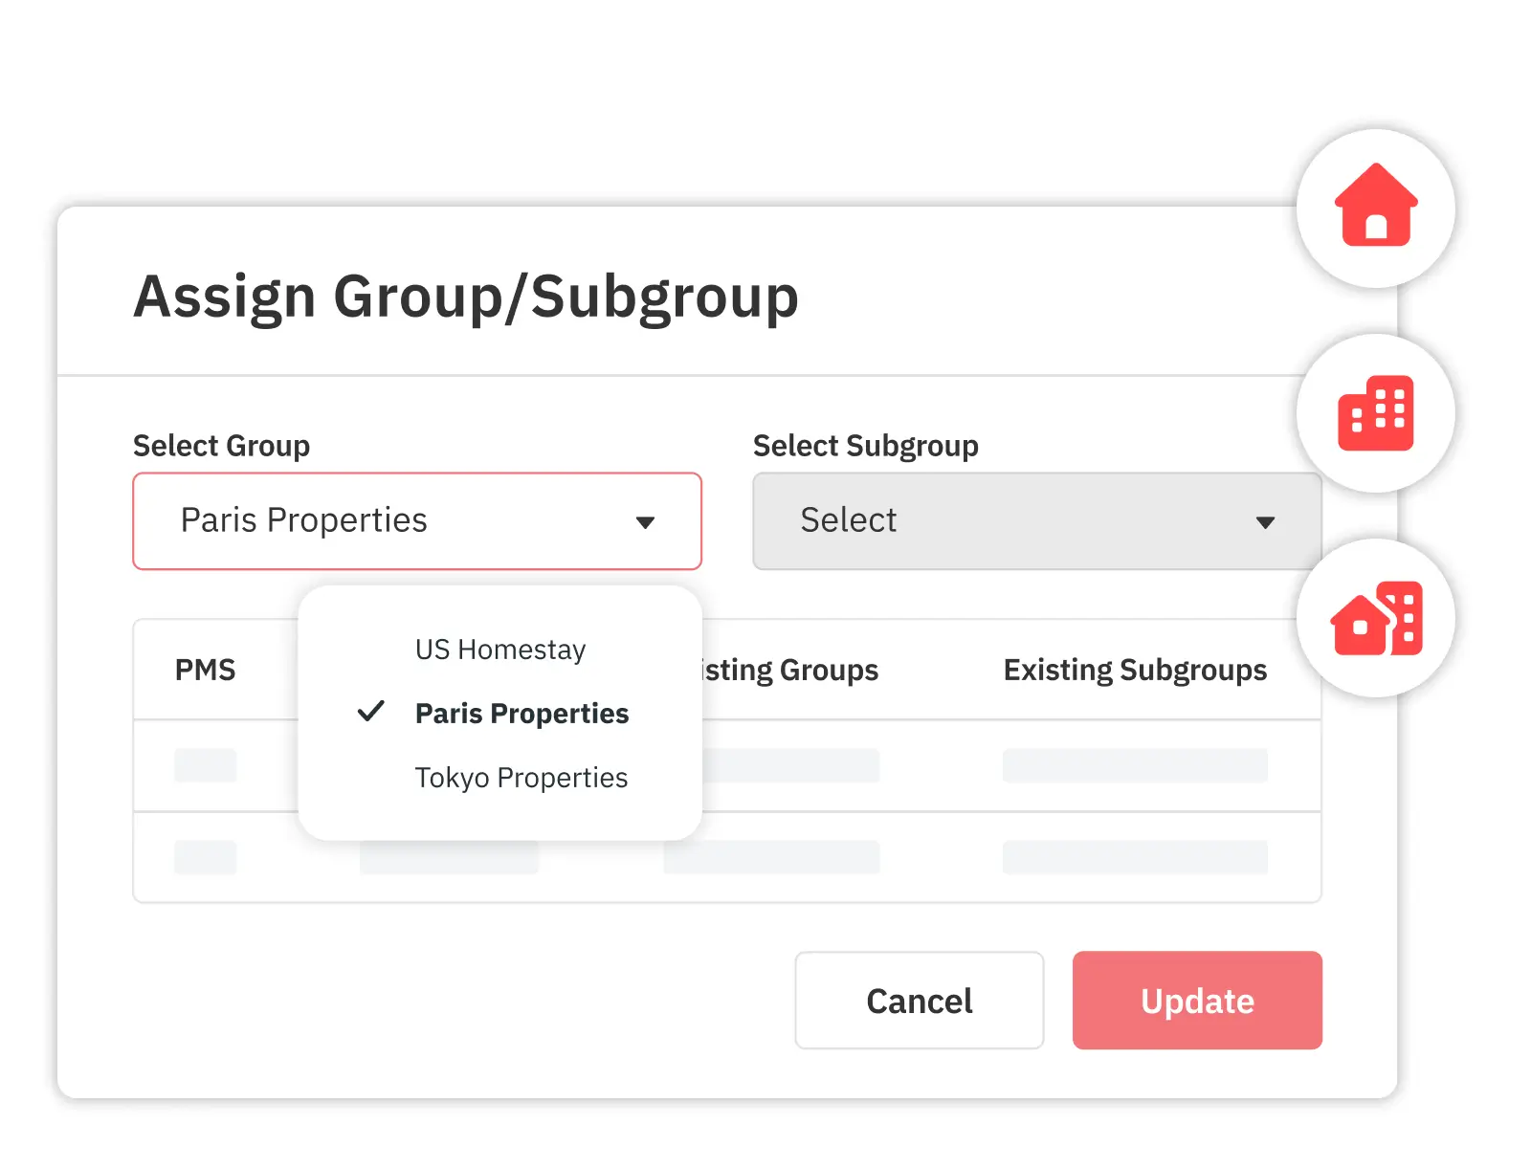Screen dimensions: 1531x1168
Task: Open the Select Group dropdown
Action: [416, 521]
